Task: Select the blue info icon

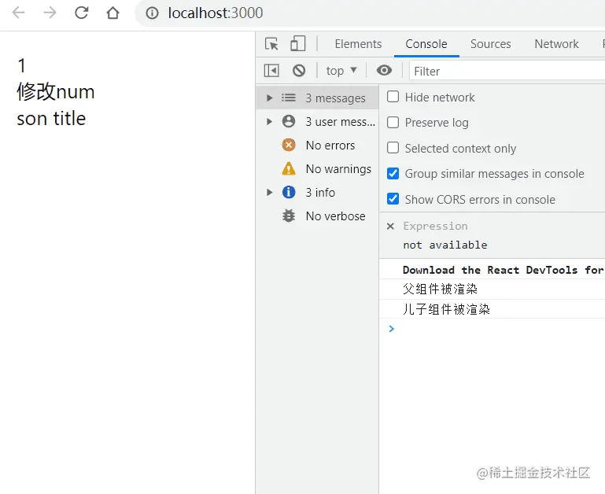Action: 289,192
